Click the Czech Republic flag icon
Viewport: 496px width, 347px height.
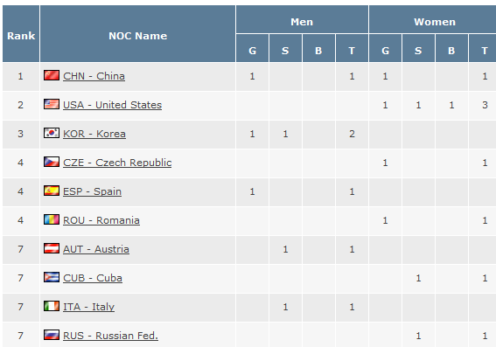coord(52,162)
